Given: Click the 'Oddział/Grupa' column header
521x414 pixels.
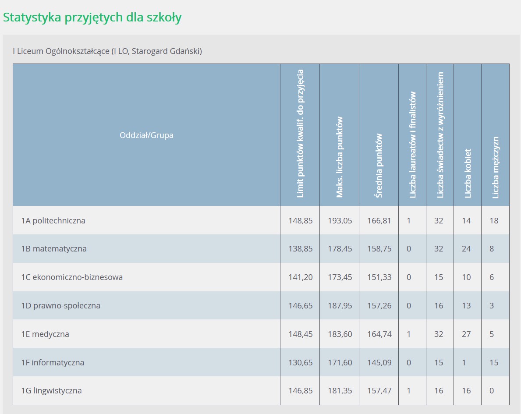Looking at the screenshot, I should tap(146, 135).
